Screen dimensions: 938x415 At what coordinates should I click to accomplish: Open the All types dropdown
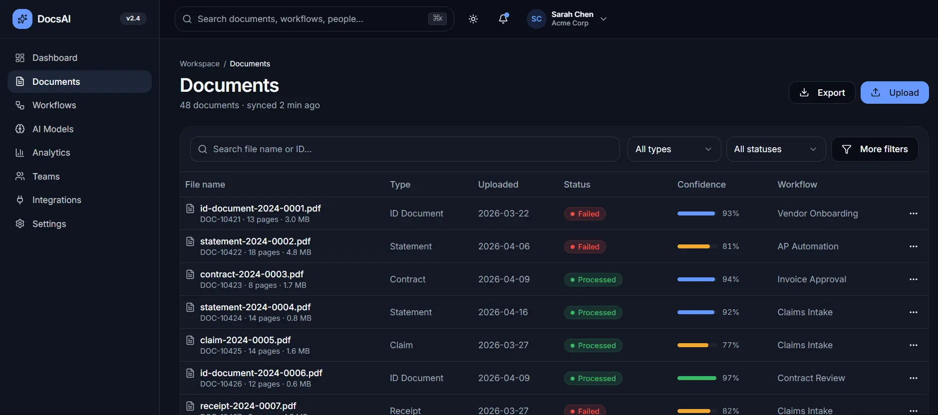pos(674,149)
